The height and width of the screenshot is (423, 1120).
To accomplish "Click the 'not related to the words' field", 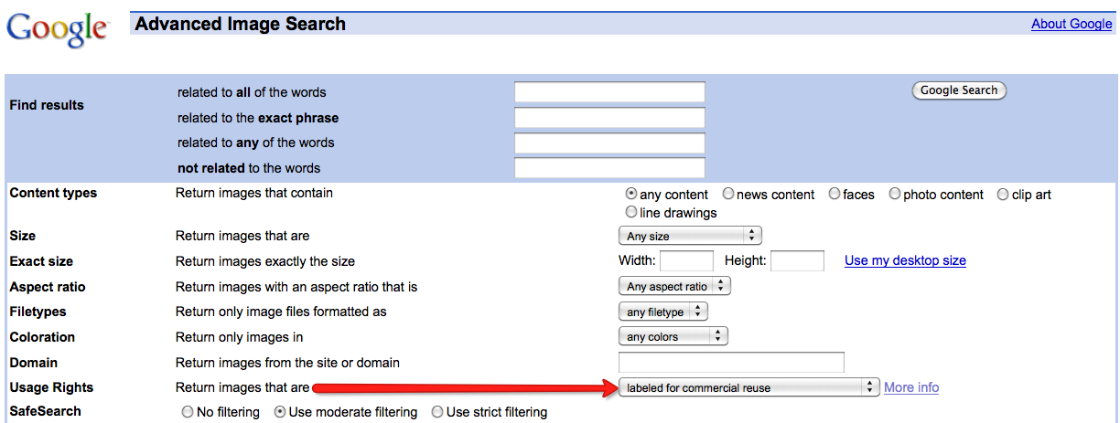I will [609, 168].
